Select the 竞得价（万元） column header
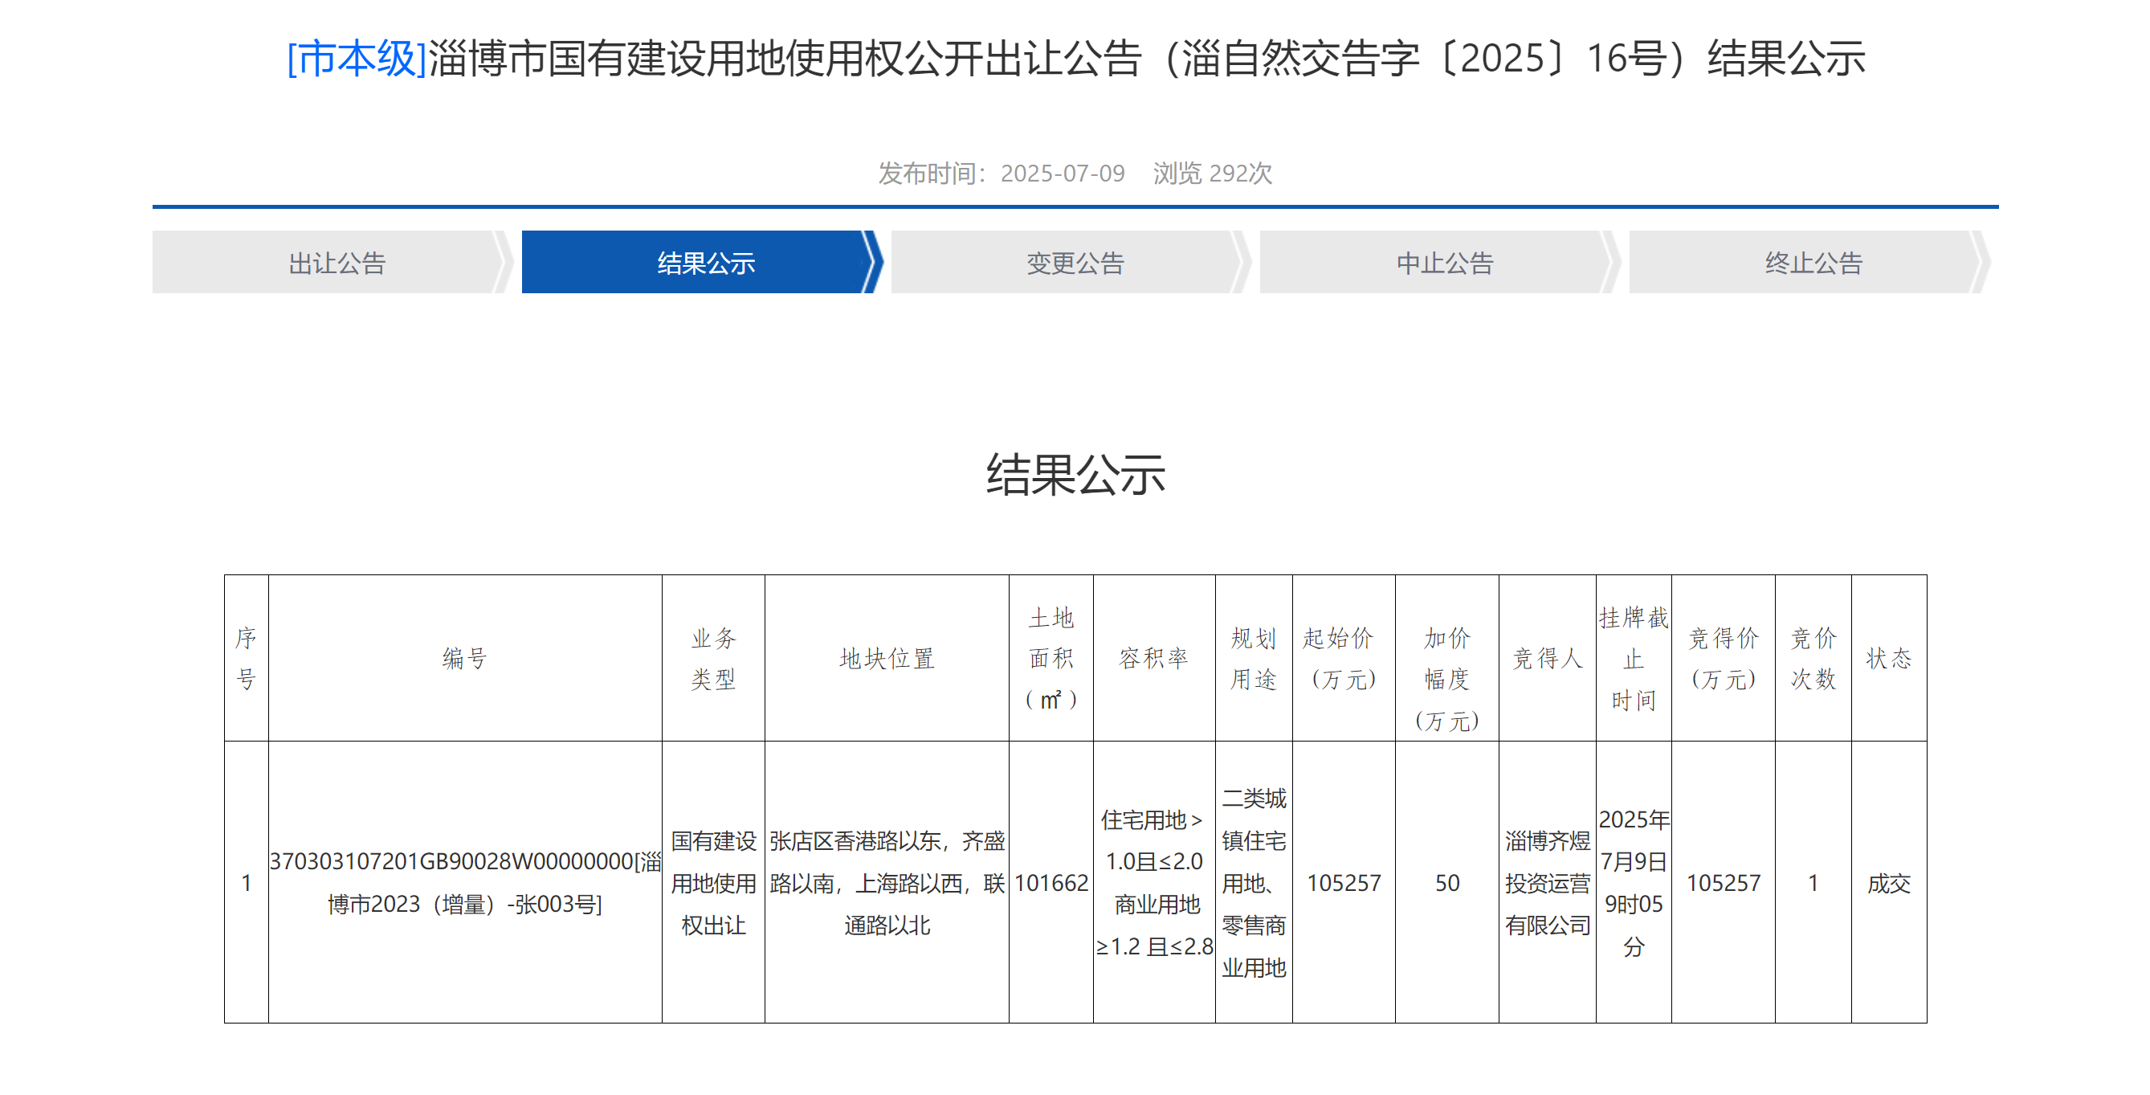This screenshot has height=1095, width=2150. (x=1724, y=659)
